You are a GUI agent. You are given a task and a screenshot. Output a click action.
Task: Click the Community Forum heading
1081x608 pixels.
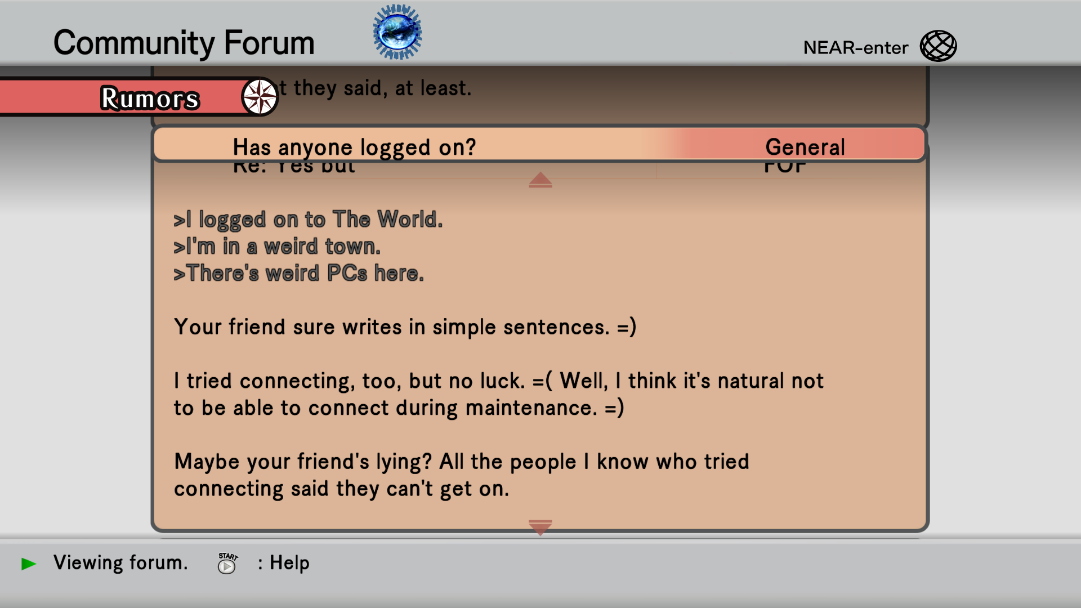tap(184, 43)
